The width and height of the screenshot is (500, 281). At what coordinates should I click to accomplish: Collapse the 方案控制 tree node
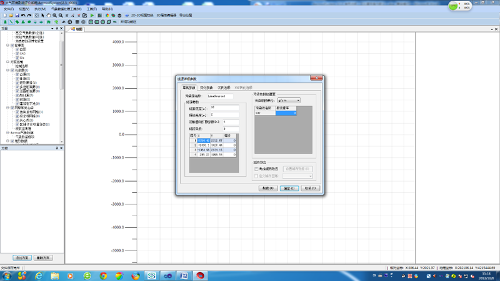tap(8, 62)
